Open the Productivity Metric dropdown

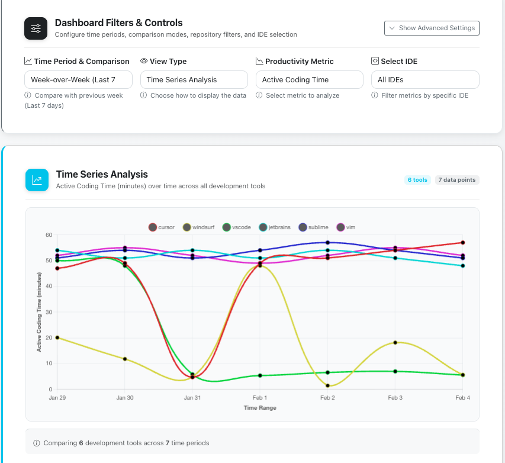click(308, 79)
